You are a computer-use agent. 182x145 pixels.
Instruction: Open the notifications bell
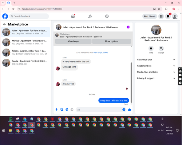[168, 16]
